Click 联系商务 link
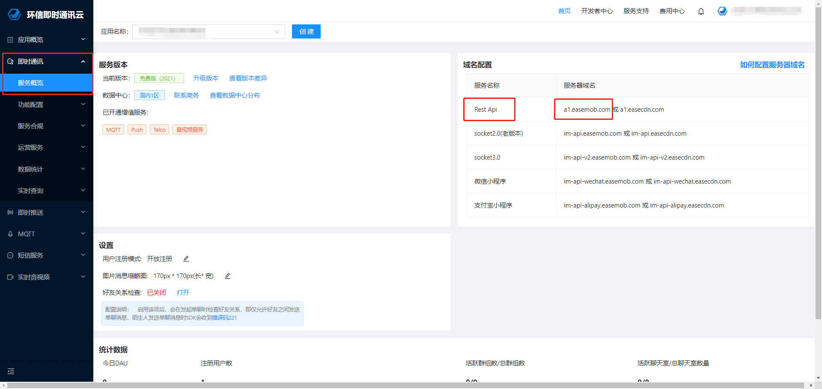The image size is (822, 389). (186, 95)
